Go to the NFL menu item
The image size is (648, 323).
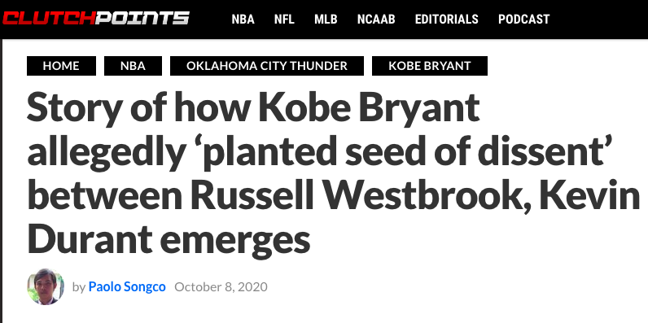[284, 20]
